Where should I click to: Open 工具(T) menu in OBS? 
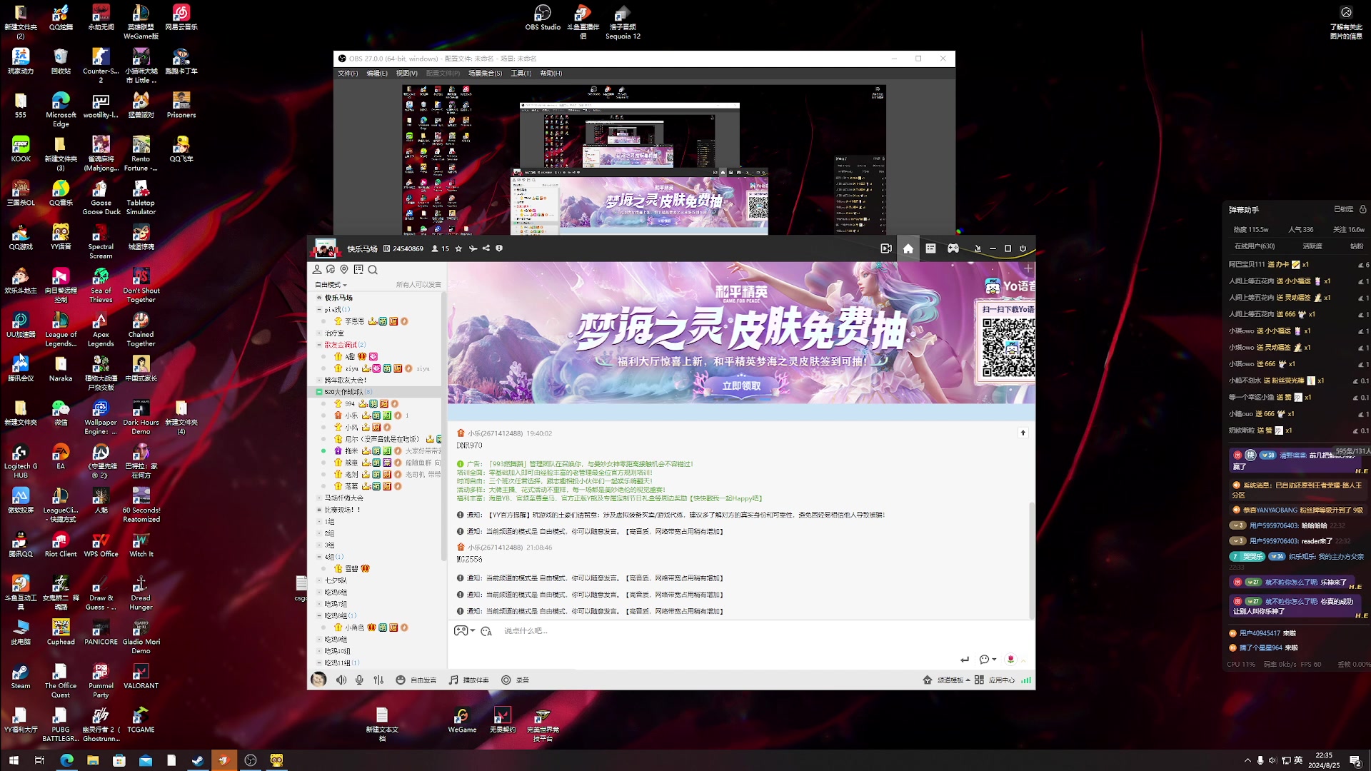pos(521,73)
